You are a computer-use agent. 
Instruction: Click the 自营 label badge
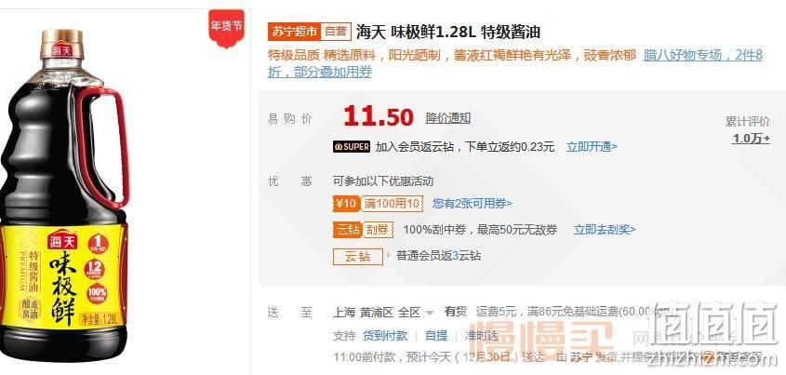click(x=336, y=32)
